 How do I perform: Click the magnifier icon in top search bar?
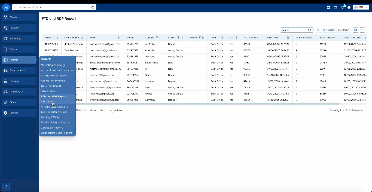93,7
